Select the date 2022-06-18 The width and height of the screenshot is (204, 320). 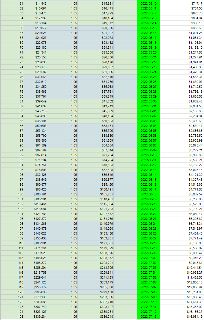[148, 195]
